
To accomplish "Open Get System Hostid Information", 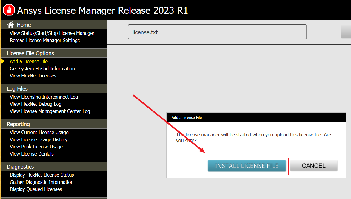I will click(x=42, y=69).
